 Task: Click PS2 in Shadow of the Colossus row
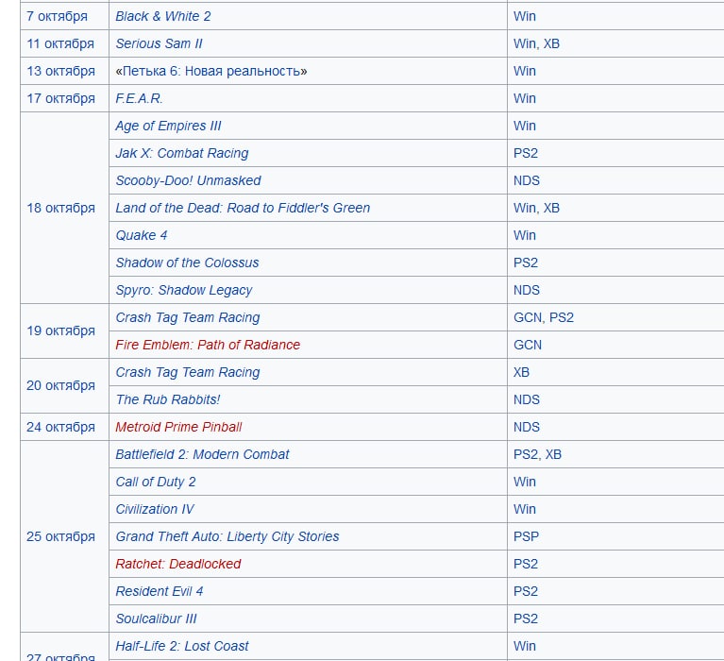[526, 263]
